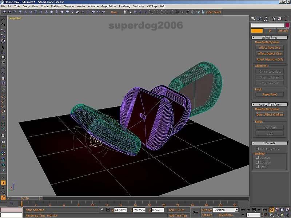Open the Modifiers menu
The height and width of the screenshot is (218, 291).
point(56,7)
